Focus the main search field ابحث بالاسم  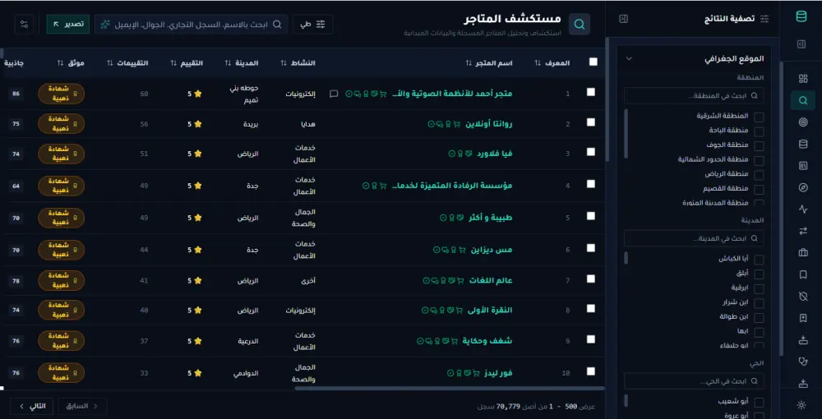coord(191,25)
